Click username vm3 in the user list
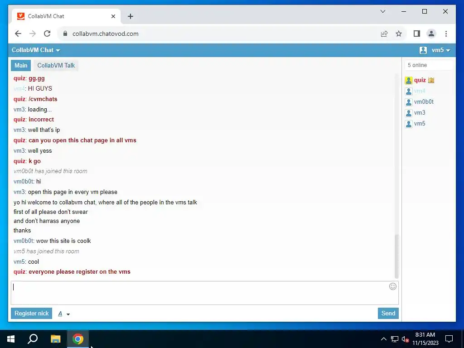 tap(420, 113)
